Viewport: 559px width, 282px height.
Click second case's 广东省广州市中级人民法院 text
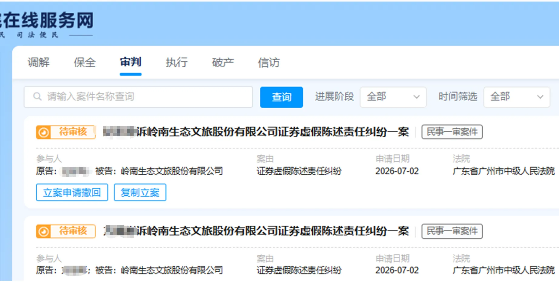coord(504,270)
